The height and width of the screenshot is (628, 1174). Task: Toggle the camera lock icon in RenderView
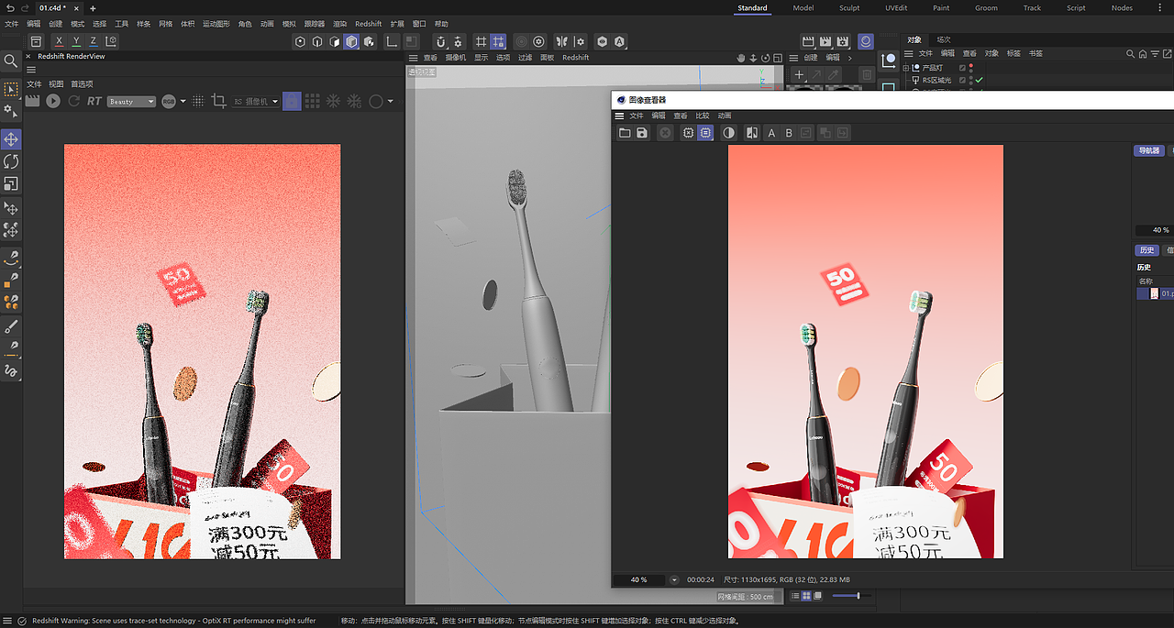tap(292, 101)
